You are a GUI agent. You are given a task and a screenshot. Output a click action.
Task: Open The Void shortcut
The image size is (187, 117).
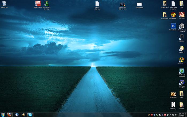click(x=182, y=15)
